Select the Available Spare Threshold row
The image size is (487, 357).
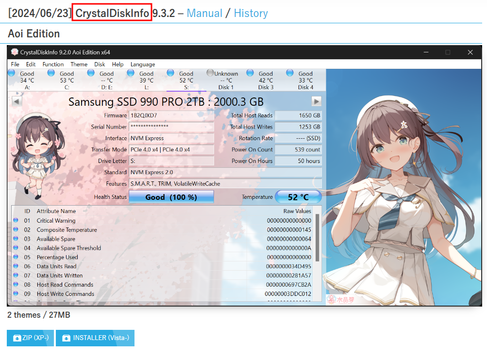(x=162, y=248)
